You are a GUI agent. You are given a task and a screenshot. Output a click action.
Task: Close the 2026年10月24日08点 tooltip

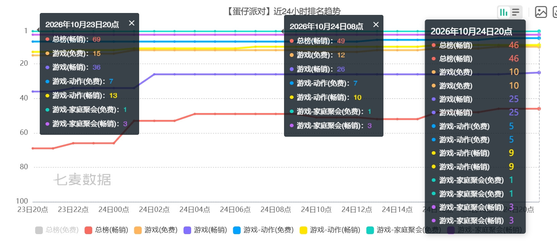pyautogui.click(x=376, y=25)
